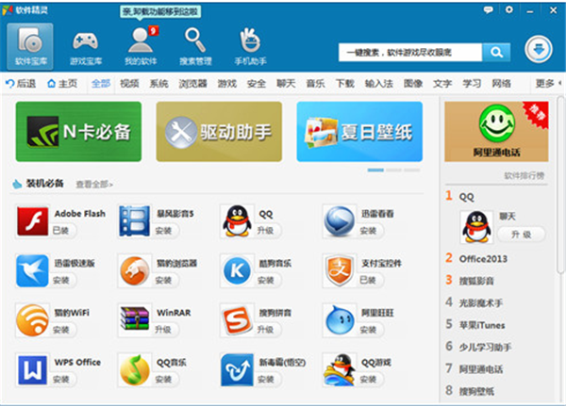The image size is (566, 406).
Task: Focus the 一键搜索 search input field
Action: click(410, 53)
